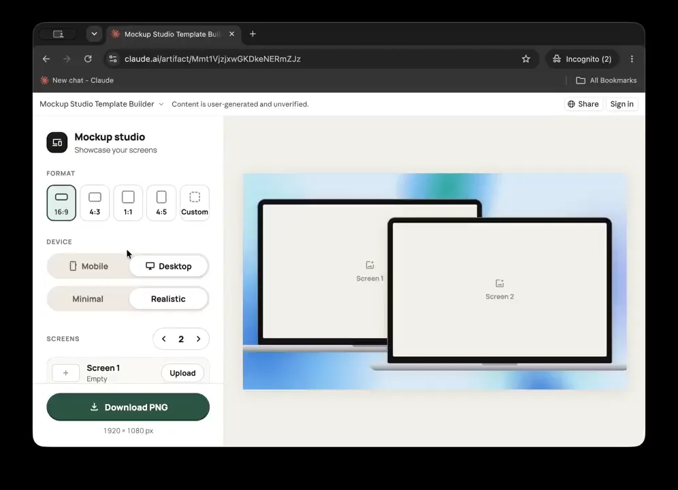Open the Chrome three-dot menu
The width and height of the screenshot is (678, 490).
pos(632,59)
